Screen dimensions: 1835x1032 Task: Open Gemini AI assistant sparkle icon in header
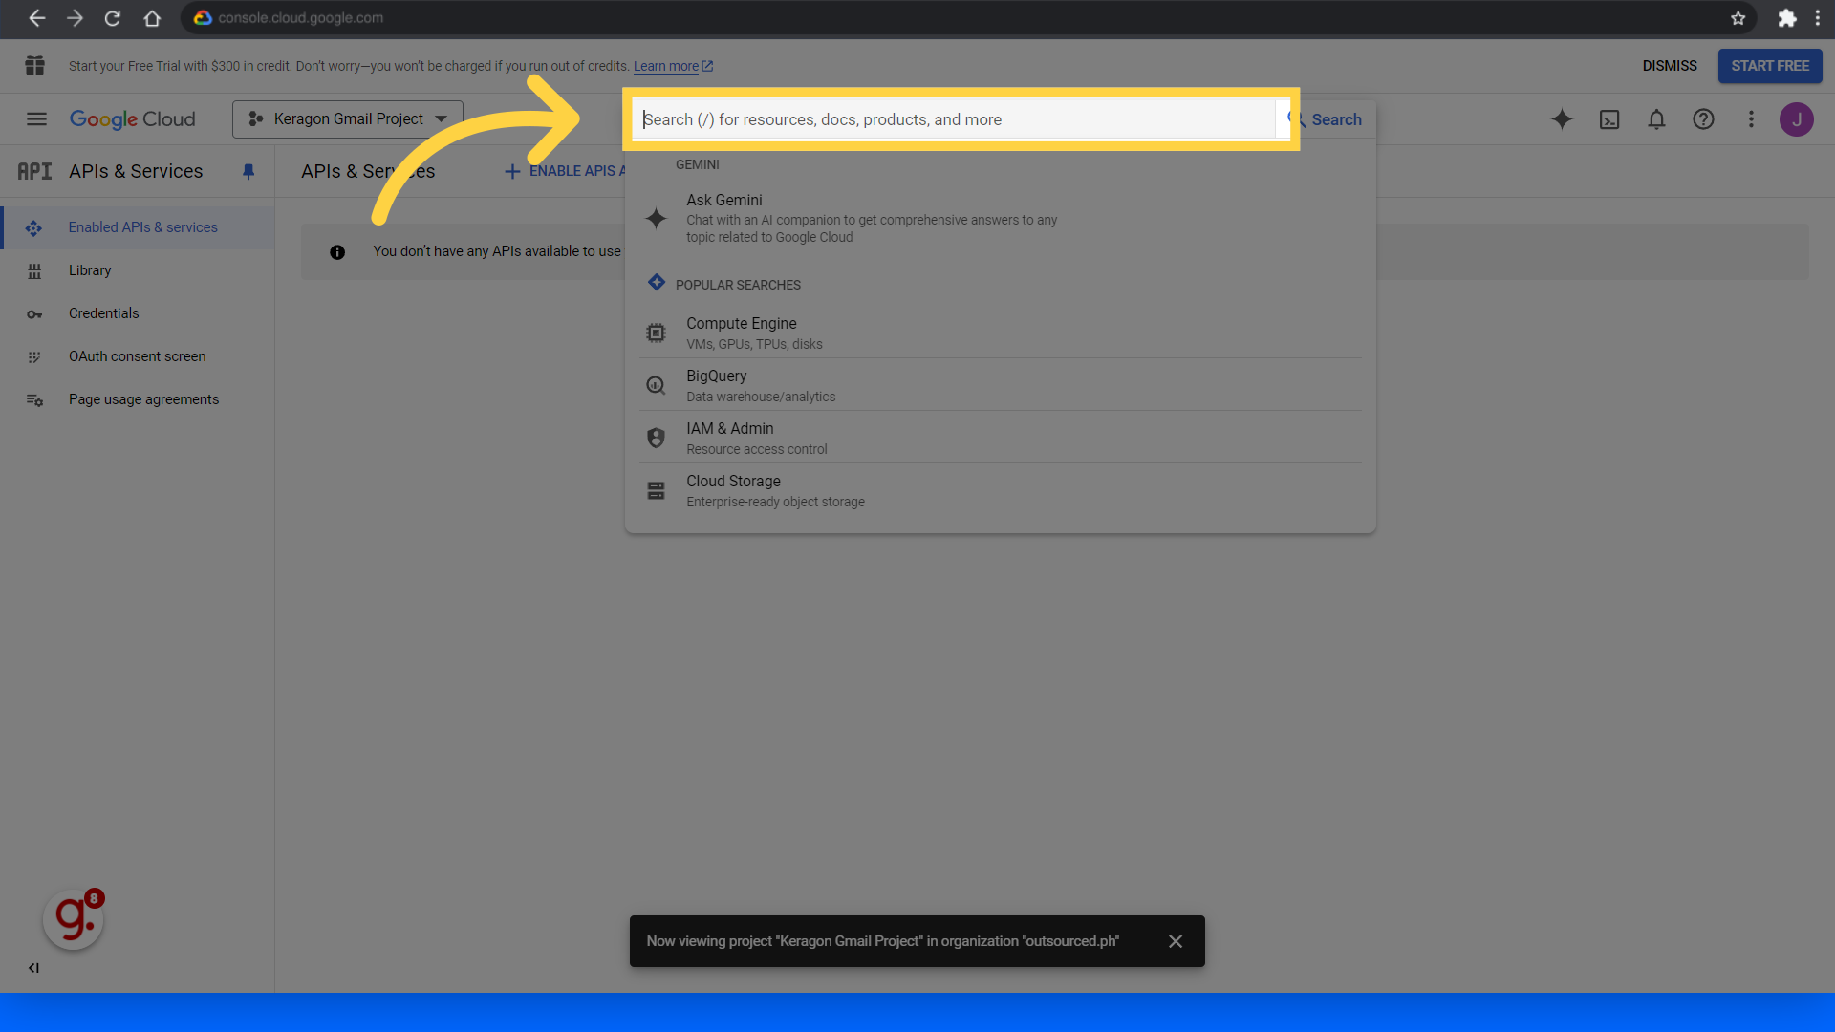point(1562,119)
